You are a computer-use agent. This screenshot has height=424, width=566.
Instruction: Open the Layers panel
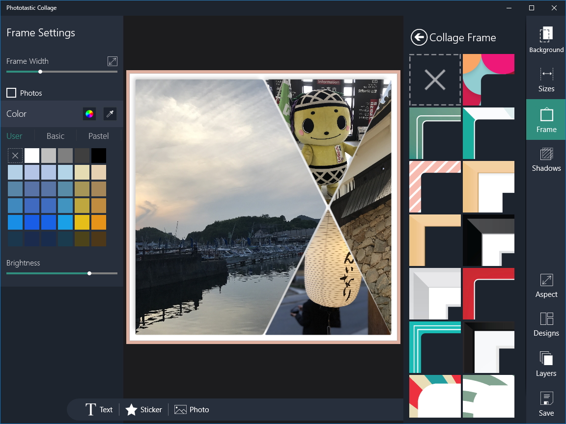[x=546, y=364]
